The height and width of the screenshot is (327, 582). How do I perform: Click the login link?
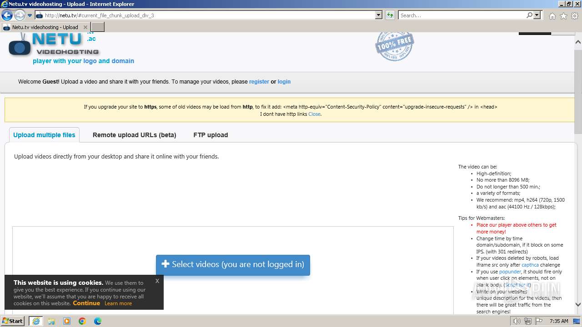click(x=284, y=82)
